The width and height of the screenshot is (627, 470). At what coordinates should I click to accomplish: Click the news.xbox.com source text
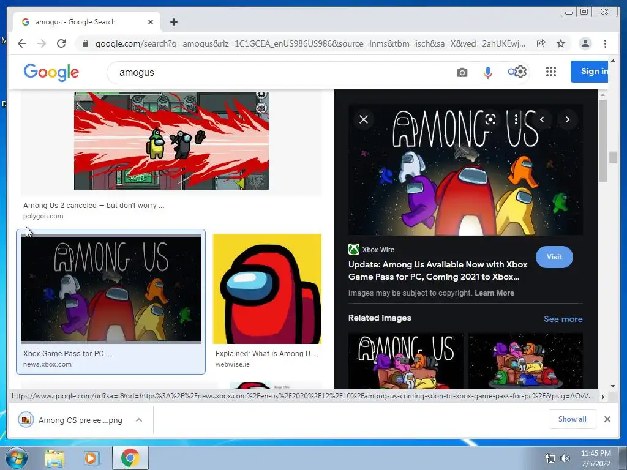click(47, 365)
